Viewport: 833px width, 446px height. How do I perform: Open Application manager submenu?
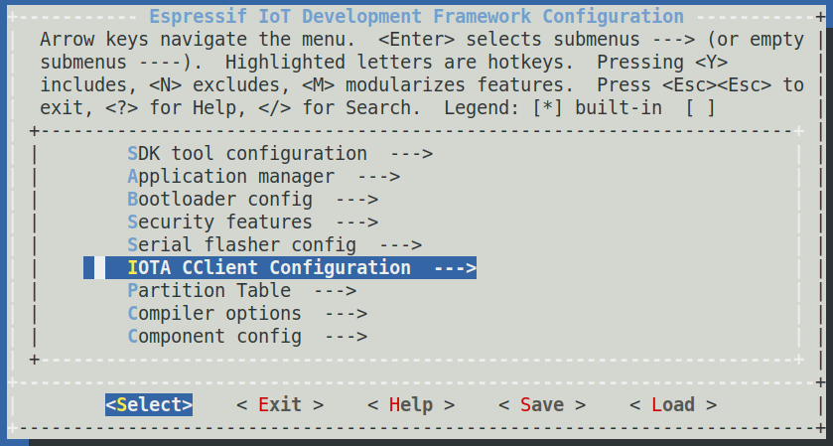tap(263, 177)
